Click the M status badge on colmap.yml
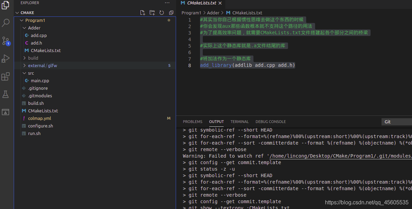The image size is (412, 209). coord(168,118)
